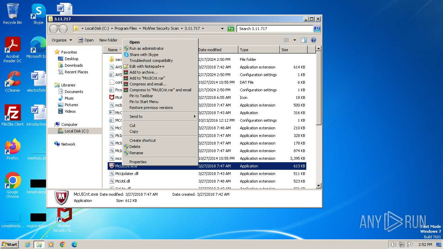Viewport: 443px width, 249px height.
Task: Choose Delete from the context menu
Action: pyautogui.click(x=161, y=147)
